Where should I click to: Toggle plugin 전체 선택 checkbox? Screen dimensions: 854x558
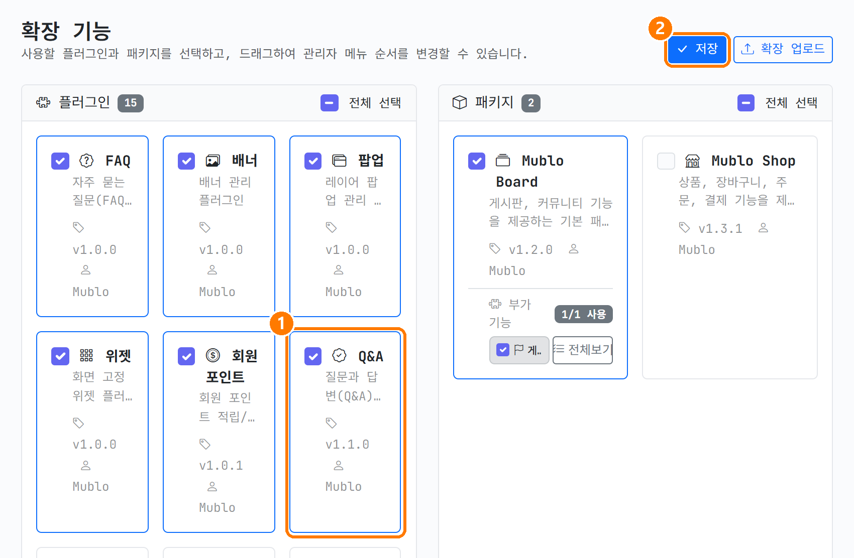click(330, 103)
